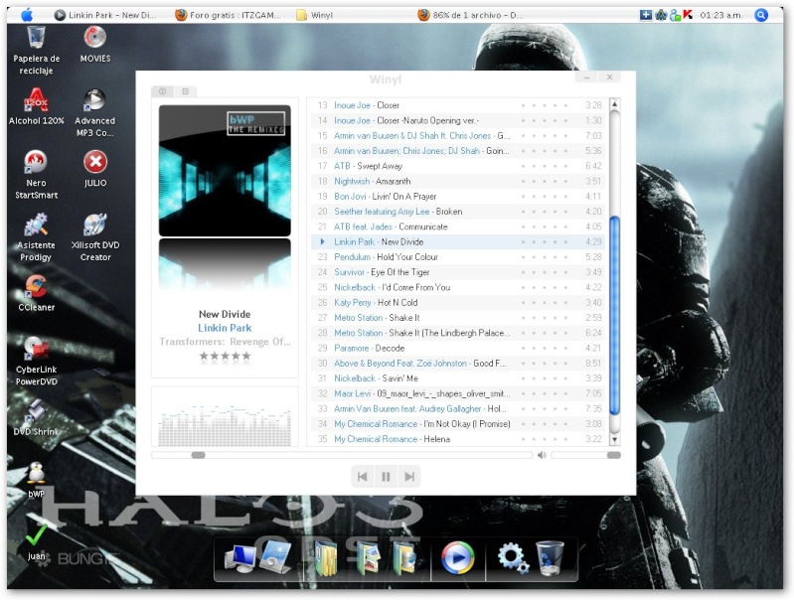
Task: Open the second small tab above album art
Action: (186, 91)
